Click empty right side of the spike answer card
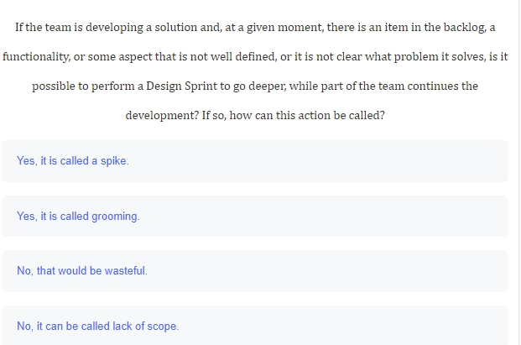The image size is (521, 345). 366,161
